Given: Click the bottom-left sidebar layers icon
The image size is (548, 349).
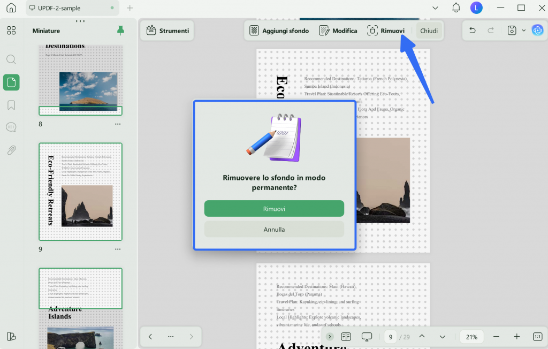Looking at the screenshot, I should point(11,336).
